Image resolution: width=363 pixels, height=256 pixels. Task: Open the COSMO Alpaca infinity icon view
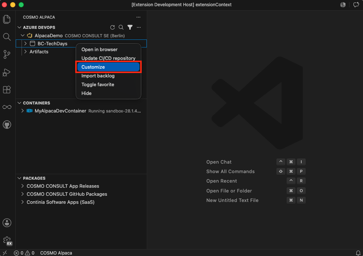[x=7, y=107]
